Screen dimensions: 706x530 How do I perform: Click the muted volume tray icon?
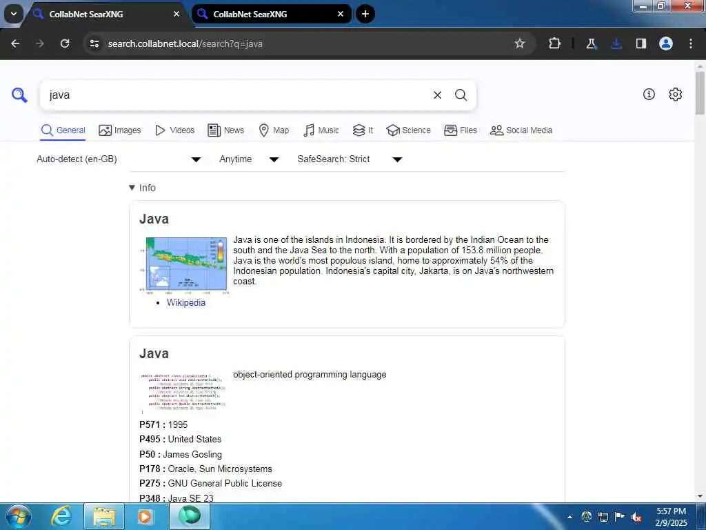pos(636,517)
